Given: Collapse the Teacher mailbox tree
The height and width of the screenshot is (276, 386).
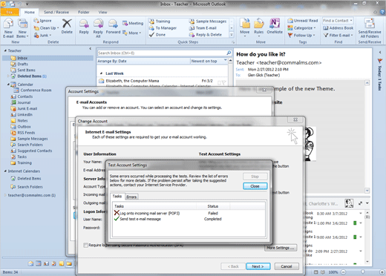Looking at the screenshot, I should (5, 50).
